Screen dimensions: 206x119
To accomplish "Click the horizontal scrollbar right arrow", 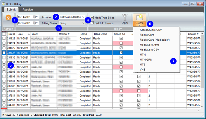I will 199,110.
